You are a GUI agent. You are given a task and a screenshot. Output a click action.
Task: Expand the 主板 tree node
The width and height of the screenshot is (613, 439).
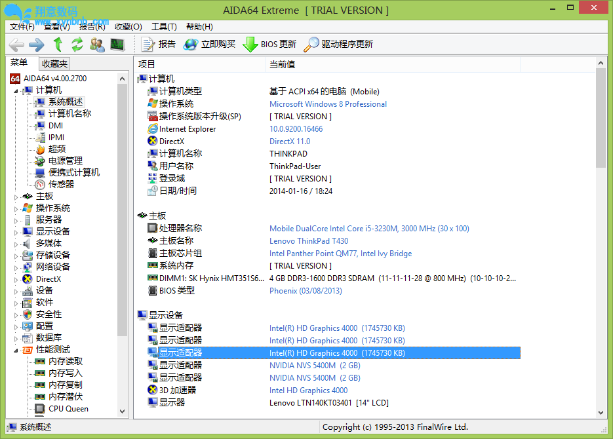(16, 197)
